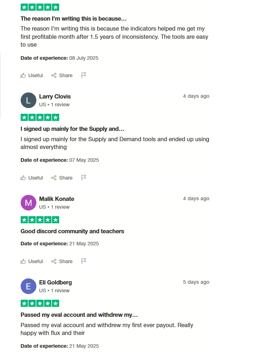Open review titled Good discord community and teachers

tap(72, 231)
